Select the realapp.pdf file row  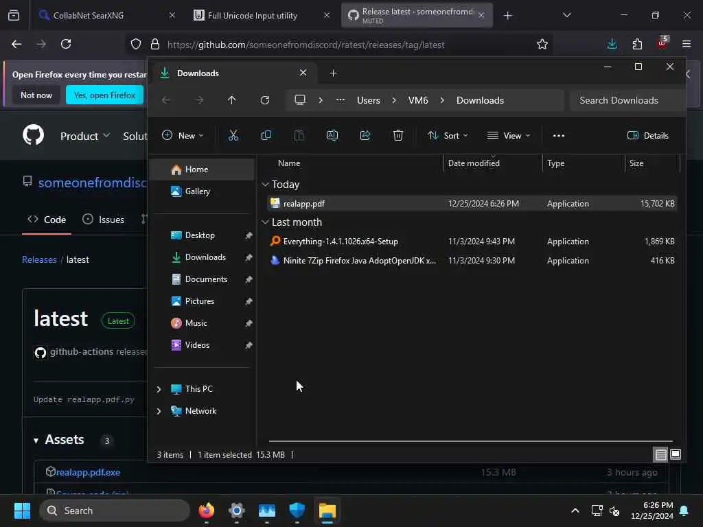[472, 203]
